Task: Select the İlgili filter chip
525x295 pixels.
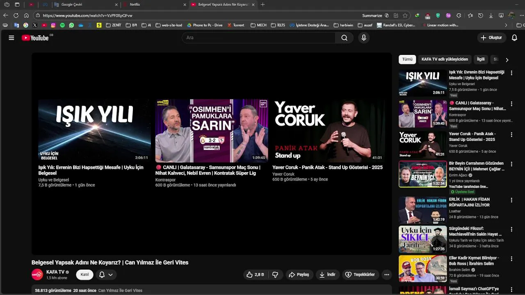Action: pos(481,59)
